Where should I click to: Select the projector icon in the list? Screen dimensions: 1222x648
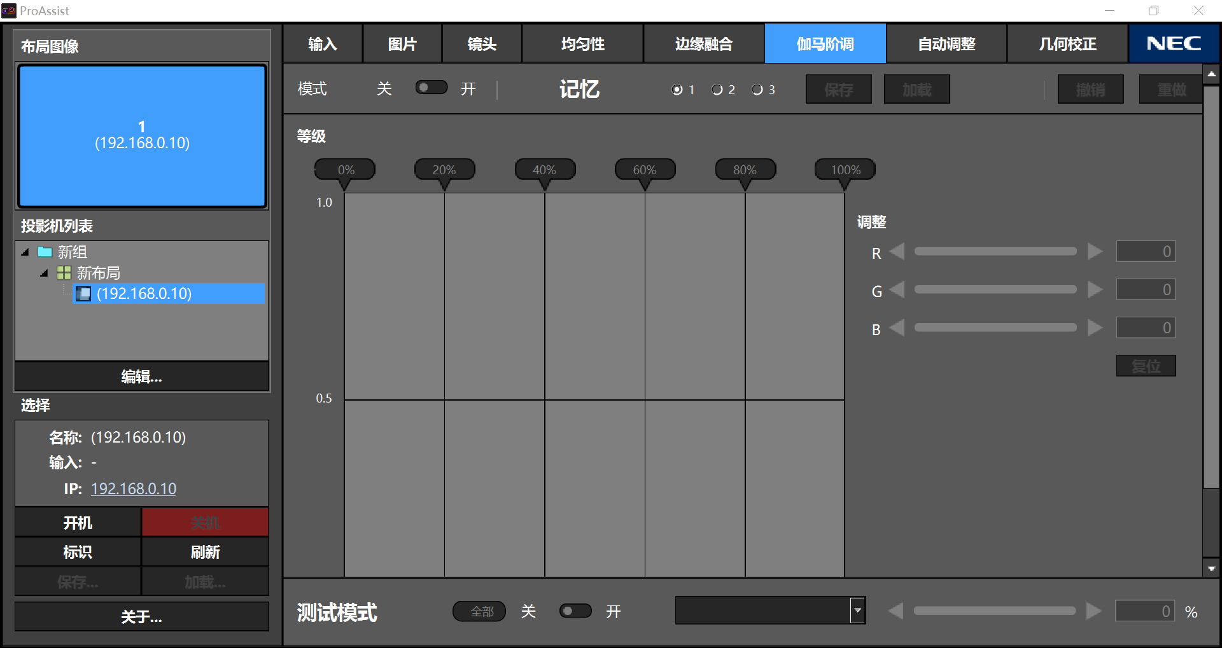click(83, 294)
